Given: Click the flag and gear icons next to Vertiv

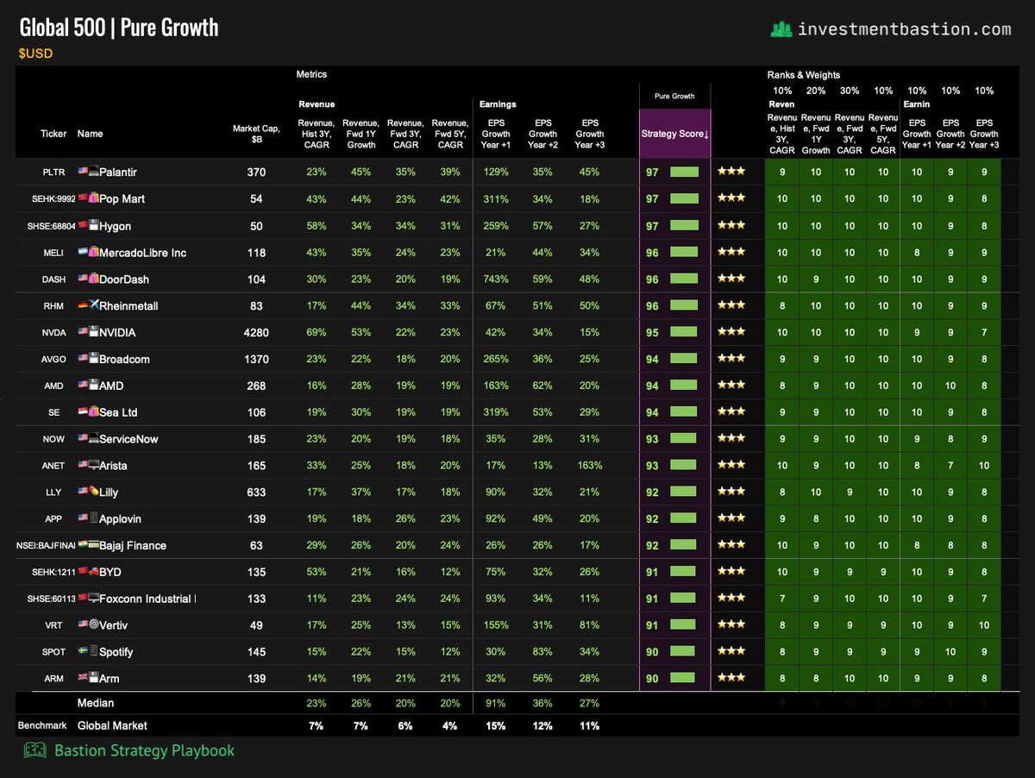Looking at the screenshot, I should tap(88, 625).
